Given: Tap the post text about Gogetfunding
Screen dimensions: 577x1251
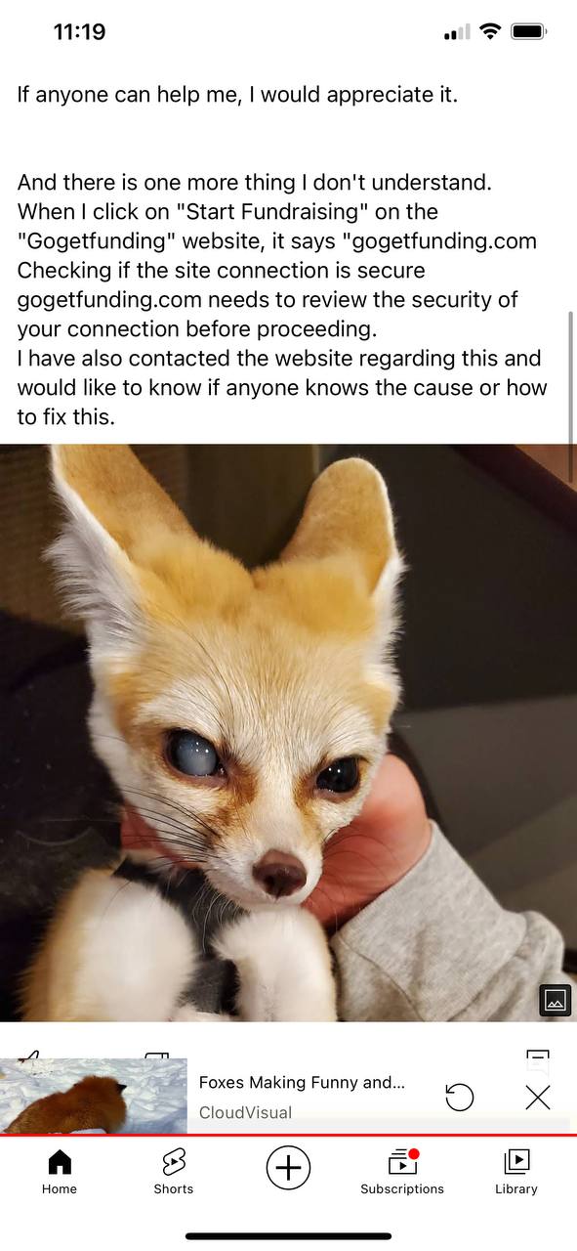Looking at the screenshot, I should tap(282, 299).
